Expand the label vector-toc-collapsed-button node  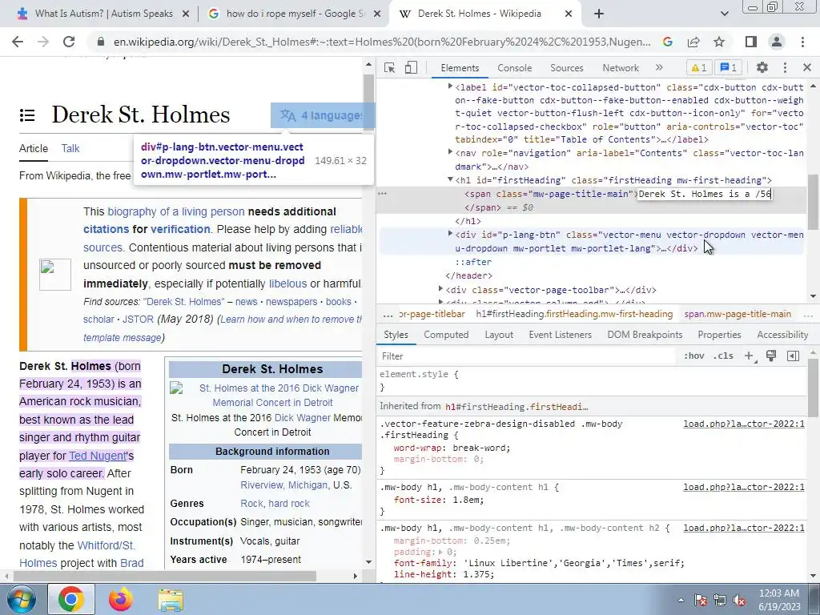450,86
